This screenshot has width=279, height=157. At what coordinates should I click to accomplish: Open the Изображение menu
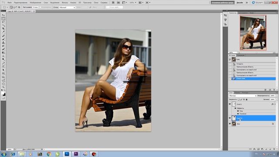point(35,3)
